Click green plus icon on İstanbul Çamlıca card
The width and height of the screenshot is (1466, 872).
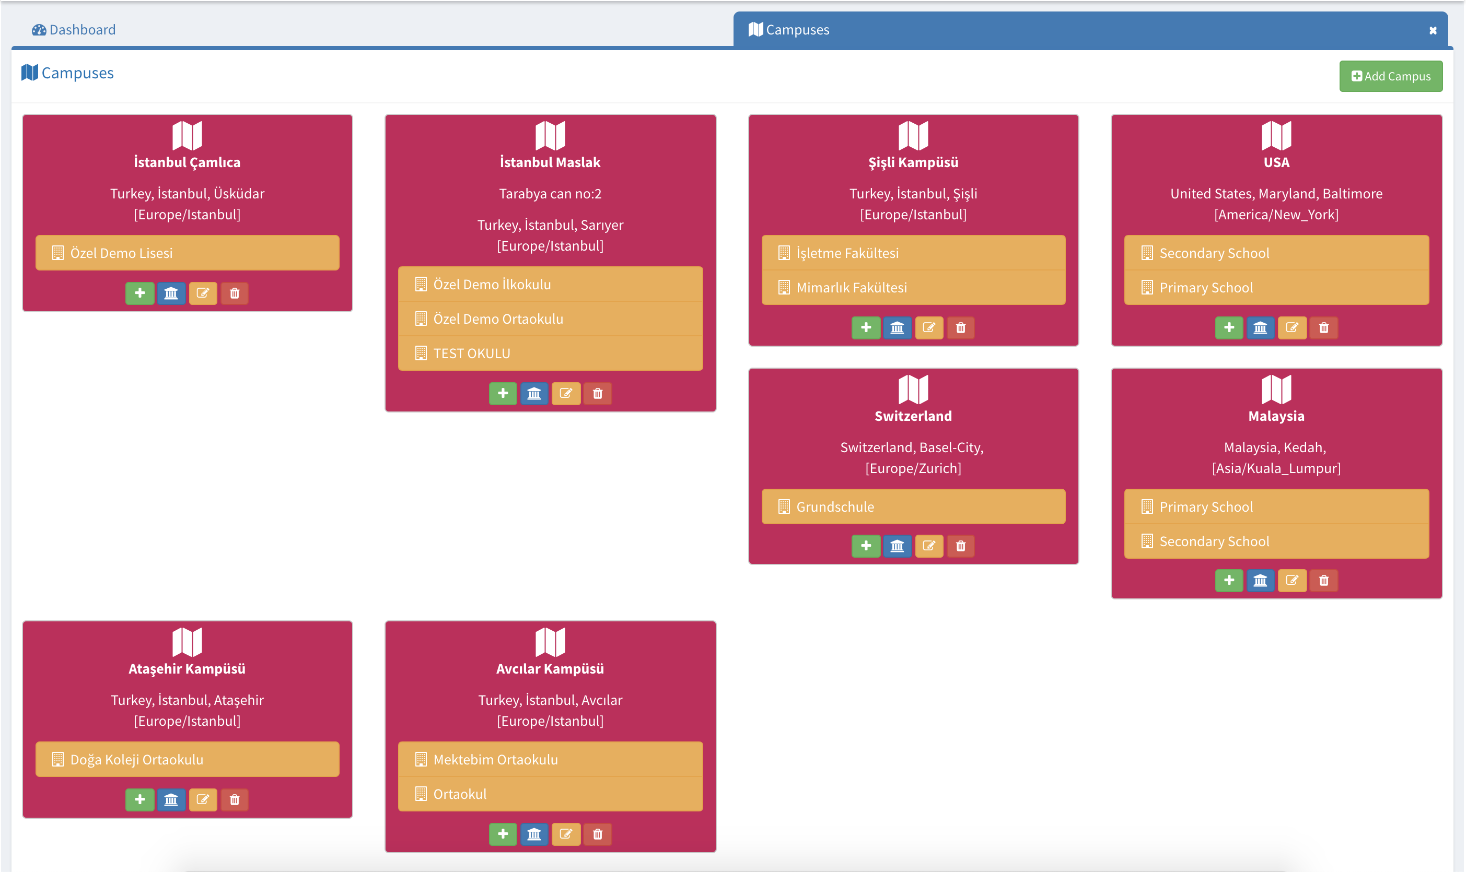(139, 292)
